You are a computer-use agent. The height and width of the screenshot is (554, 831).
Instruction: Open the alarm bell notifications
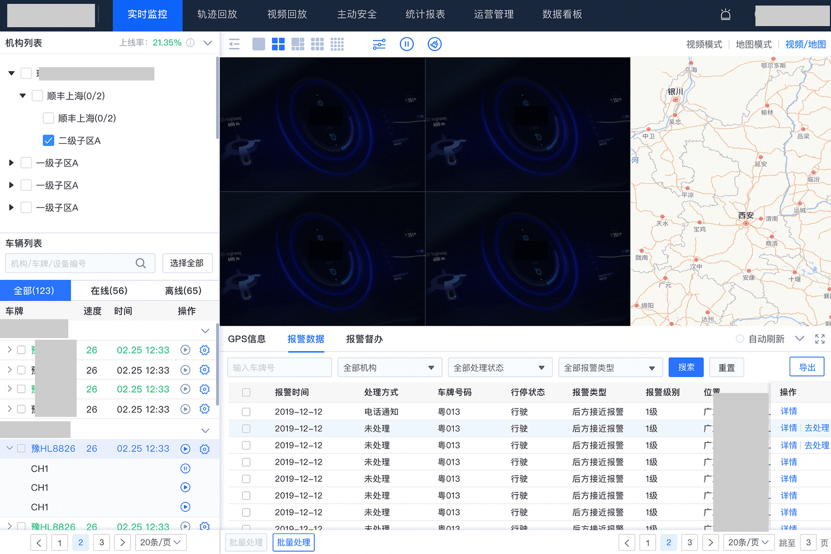click(x=725, y=15)
